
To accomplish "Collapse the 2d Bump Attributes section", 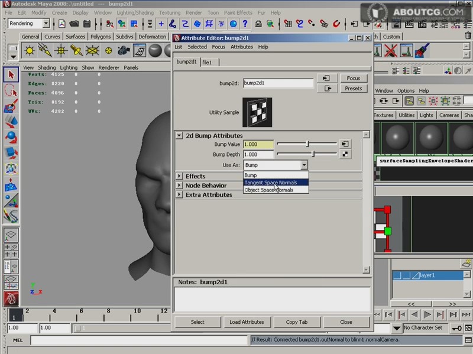I will pos(179,135).
